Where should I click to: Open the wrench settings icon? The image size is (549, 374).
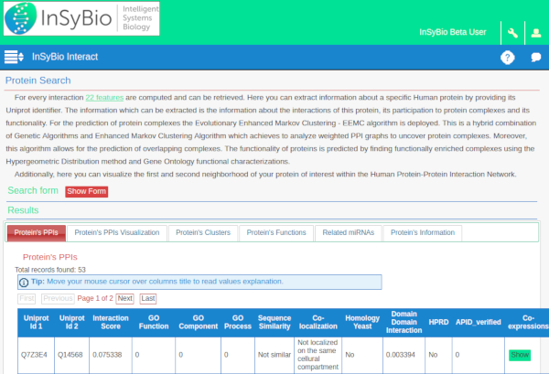click(x=512, y=33)
